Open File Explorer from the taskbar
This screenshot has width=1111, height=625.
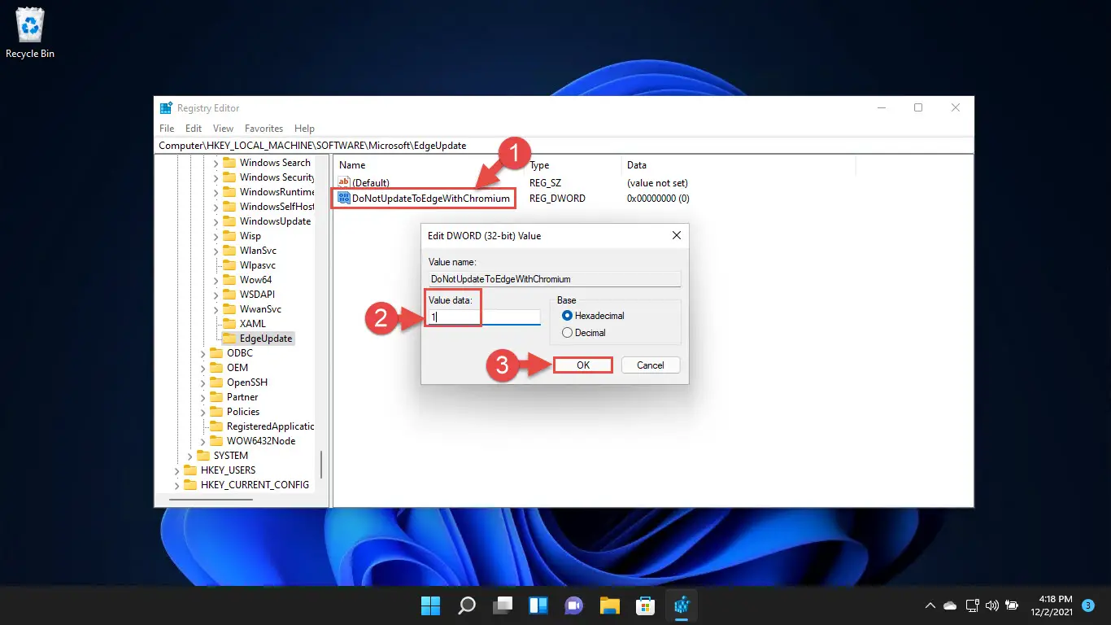[610, 605]
